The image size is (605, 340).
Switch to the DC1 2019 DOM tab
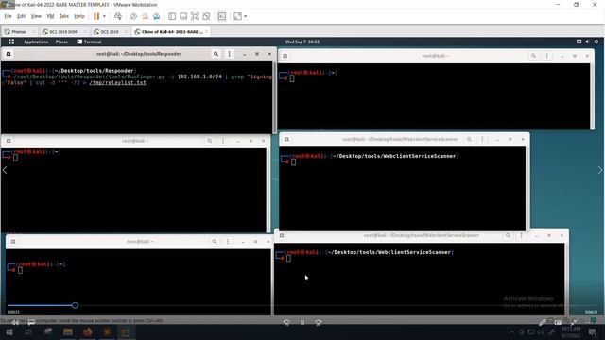point(63,31)
